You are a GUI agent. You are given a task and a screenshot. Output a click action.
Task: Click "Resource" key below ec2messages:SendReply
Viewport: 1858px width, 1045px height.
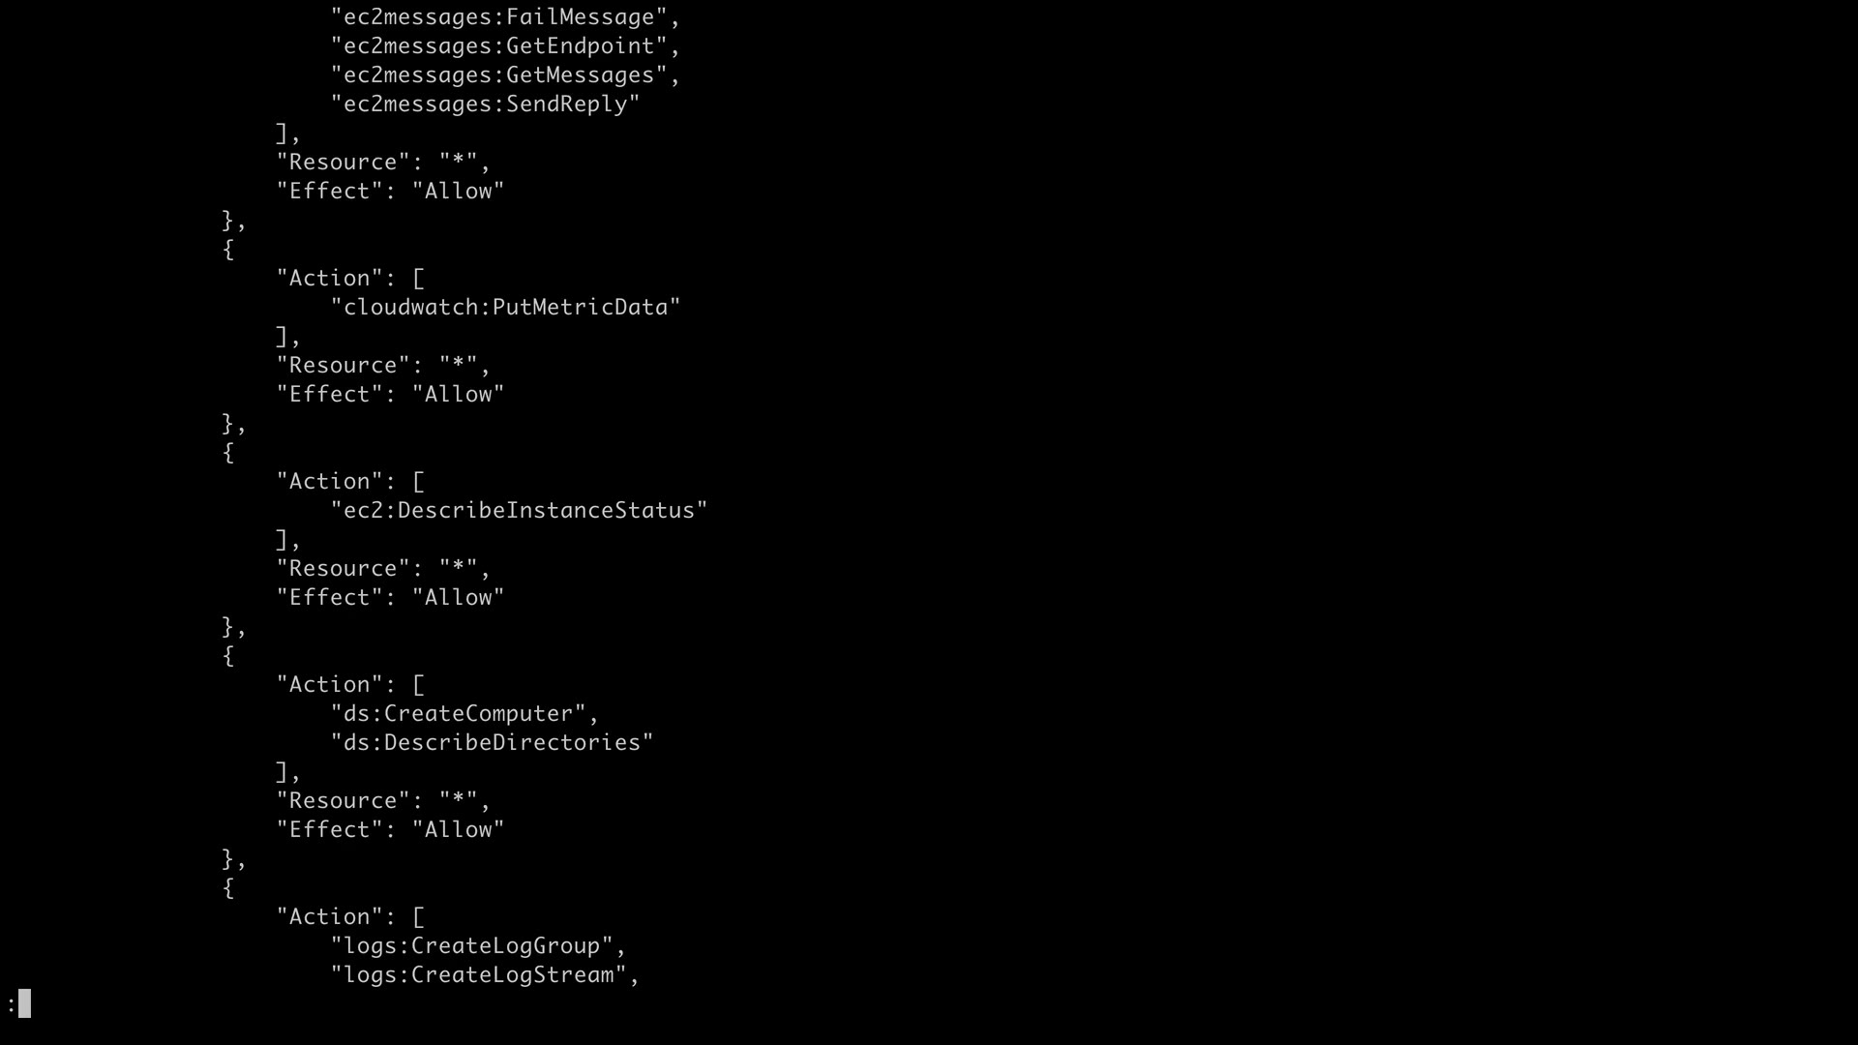[x=344, y=163]
